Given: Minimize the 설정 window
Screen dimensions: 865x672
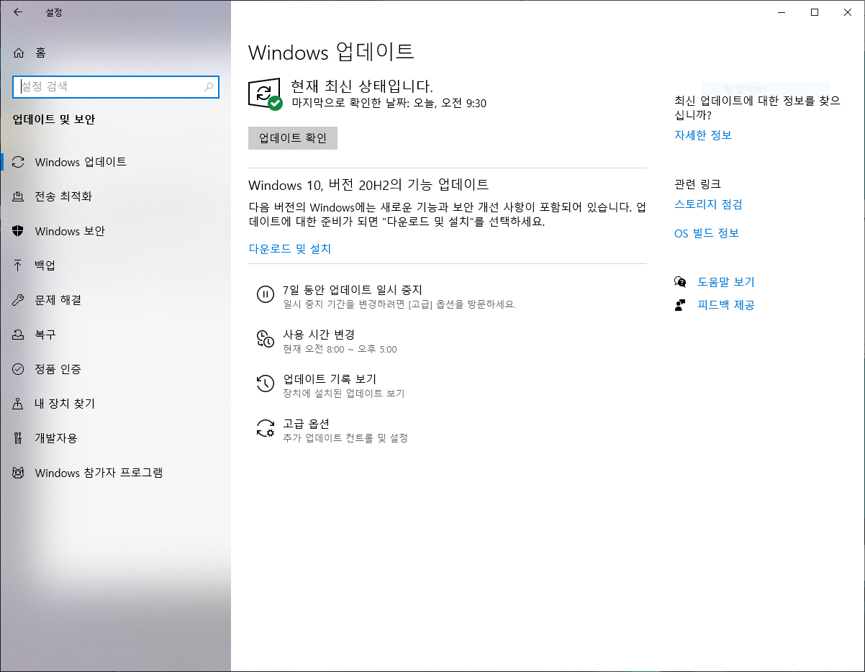Looking at the screenshot, I should coord(782,12).
